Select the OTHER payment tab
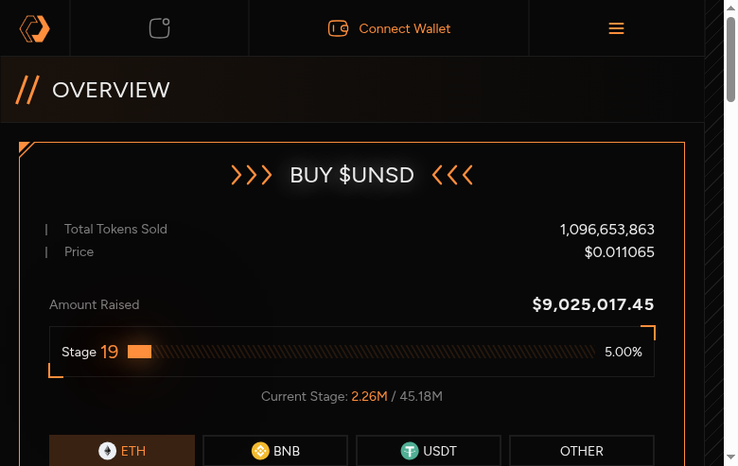This screenshot has height=466, width=738. pyautogui.click(x=581, y=451)
